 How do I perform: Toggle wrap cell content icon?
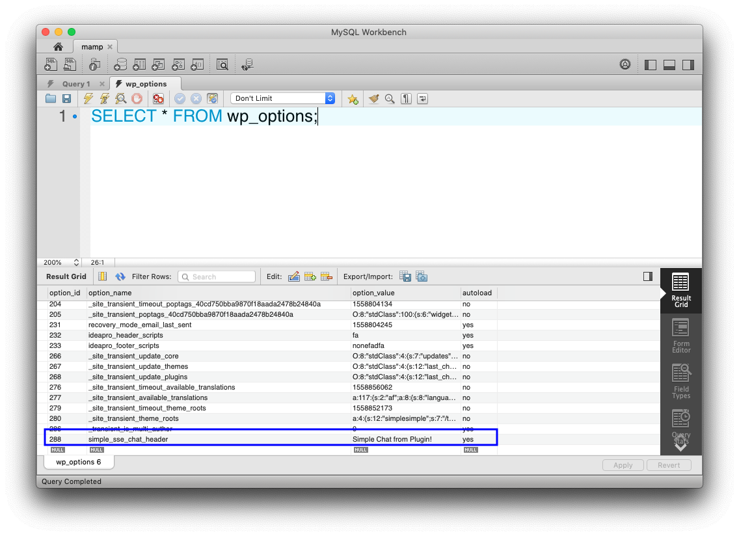pyautogui.click(x=102, y=276)
